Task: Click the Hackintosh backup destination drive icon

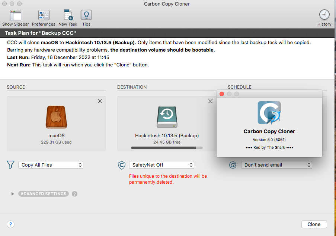Action: click(167, 117)
